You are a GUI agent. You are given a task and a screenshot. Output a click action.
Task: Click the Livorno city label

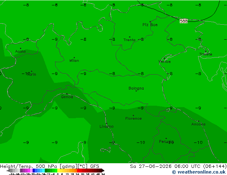[x=107, y=126]
